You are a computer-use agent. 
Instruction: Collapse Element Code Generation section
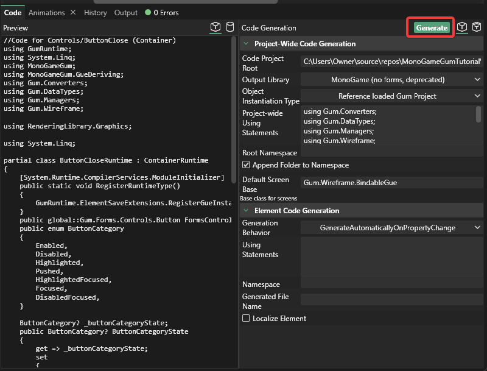[247, 211]
